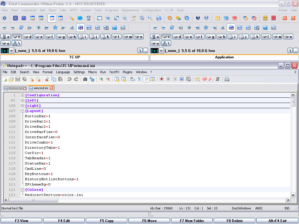Click the red cube icon in Total Commander
Viewport: 299px width, 224px height.
[234, 18]
